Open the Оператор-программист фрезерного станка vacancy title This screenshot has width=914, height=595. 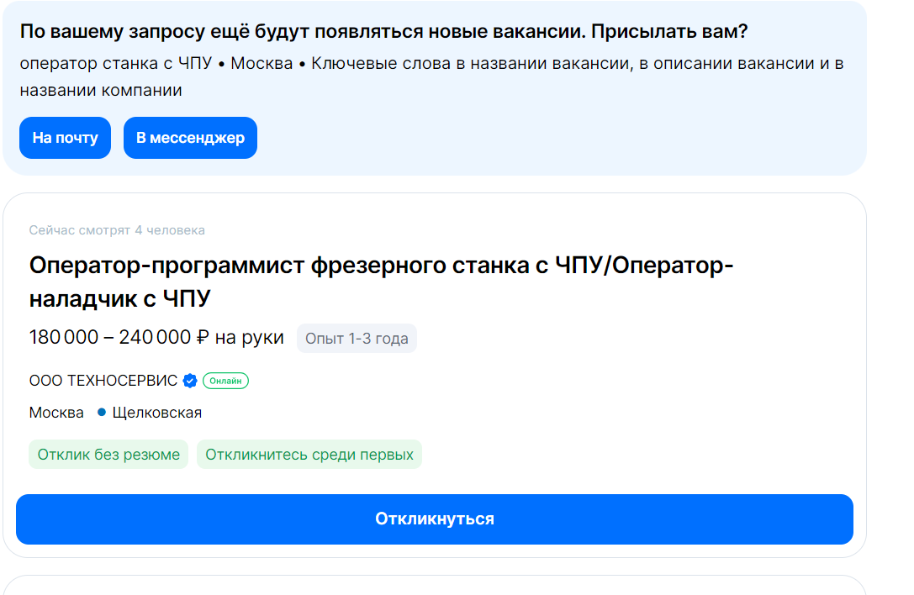point(381,282)
